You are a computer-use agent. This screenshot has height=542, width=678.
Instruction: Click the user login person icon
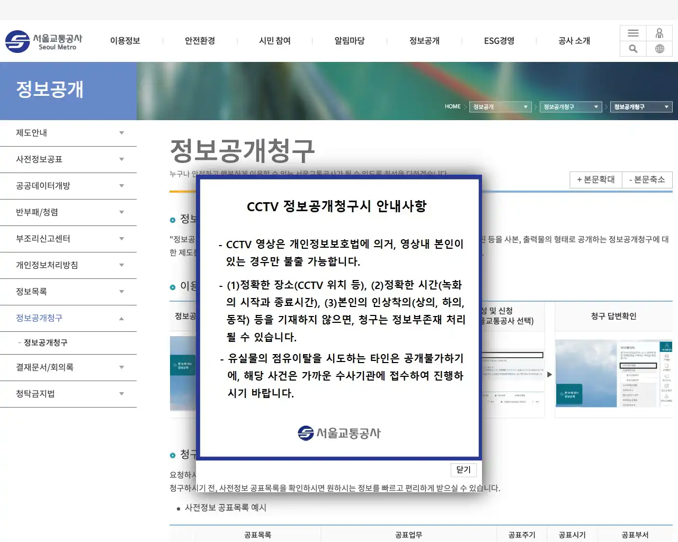[x=659, y=33]
